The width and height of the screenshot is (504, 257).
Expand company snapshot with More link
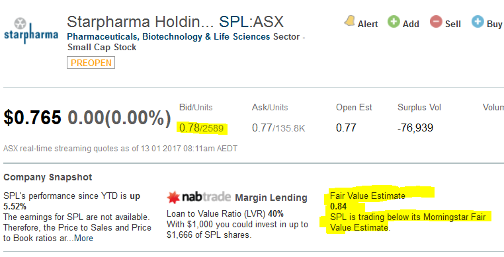click(83, 239)
